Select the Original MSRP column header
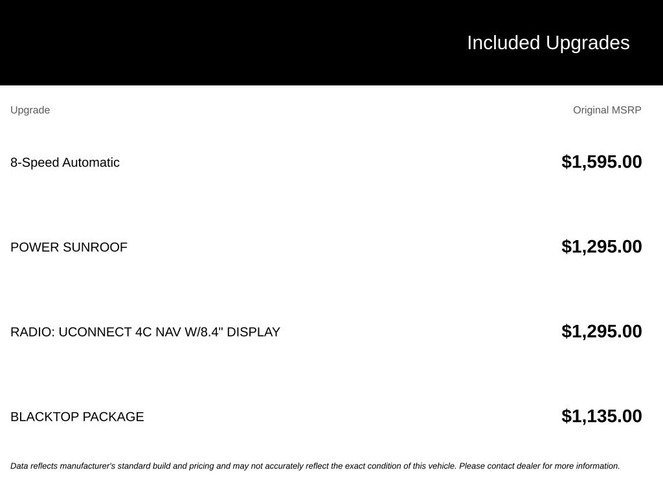 [607, 110]
